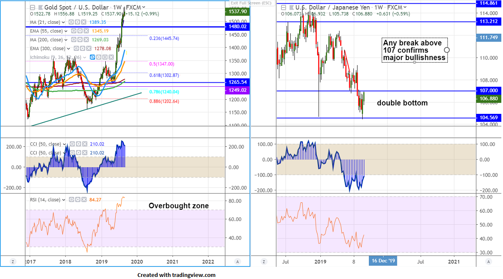Remove the upper CCI (50, close) indicator

pos(85,144)
